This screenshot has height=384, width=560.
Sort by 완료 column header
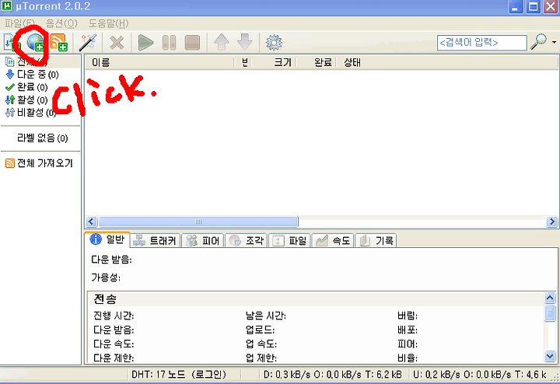(316, 62)
